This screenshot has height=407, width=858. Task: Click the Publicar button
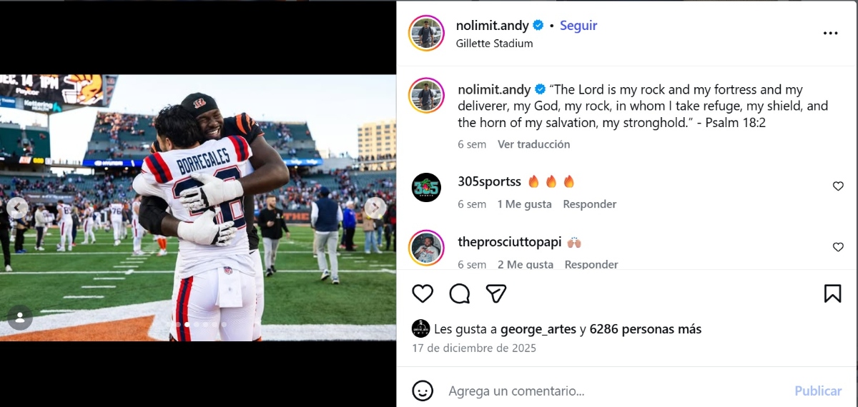tap(817, 391)
